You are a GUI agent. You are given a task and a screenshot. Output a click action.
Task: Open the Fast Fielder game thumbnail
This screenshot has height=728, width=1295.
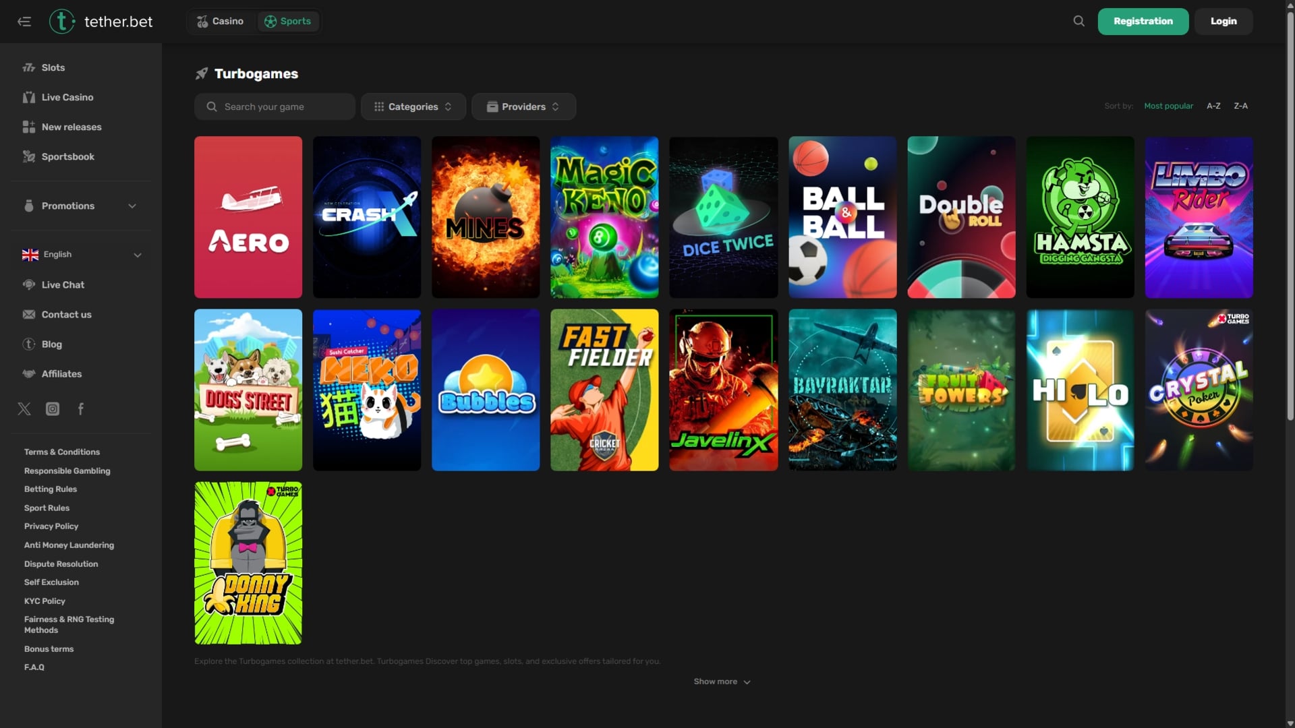click(x=604, y=390)
